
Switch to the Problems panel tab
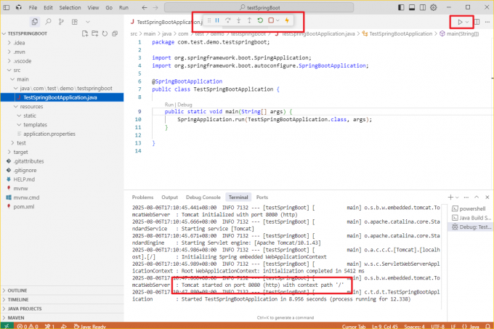[142, 197]
